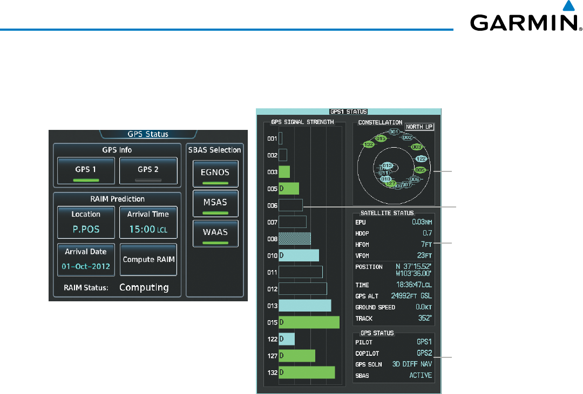
Task: Click satellite 012 hollow signal bar
Action: pyautogui.click(x=303, y=288)
